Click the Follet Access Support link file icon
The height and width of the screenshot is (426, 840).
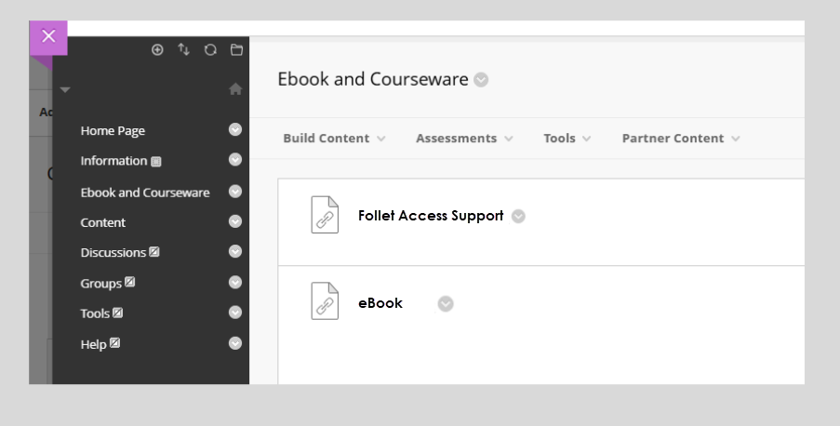point(325,215)
